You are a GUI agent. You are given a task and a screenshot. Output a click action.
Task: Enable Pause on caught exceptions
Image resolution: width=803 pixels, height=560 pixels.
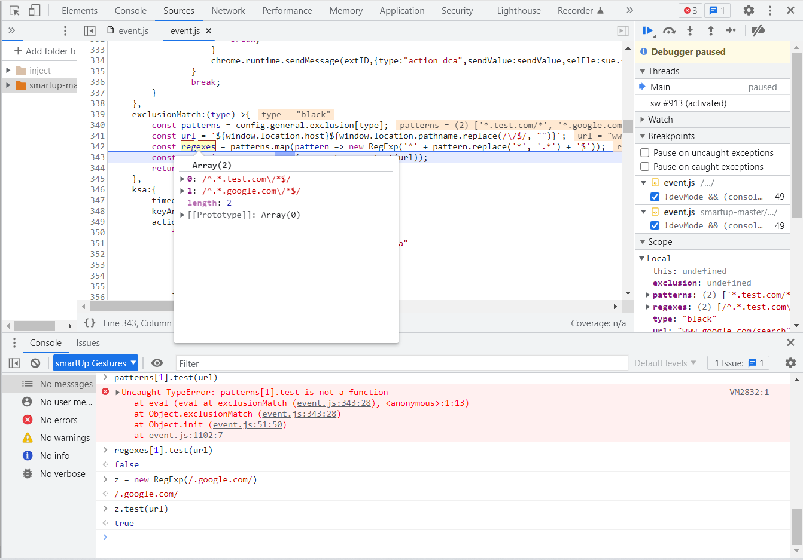pos(644,166)
